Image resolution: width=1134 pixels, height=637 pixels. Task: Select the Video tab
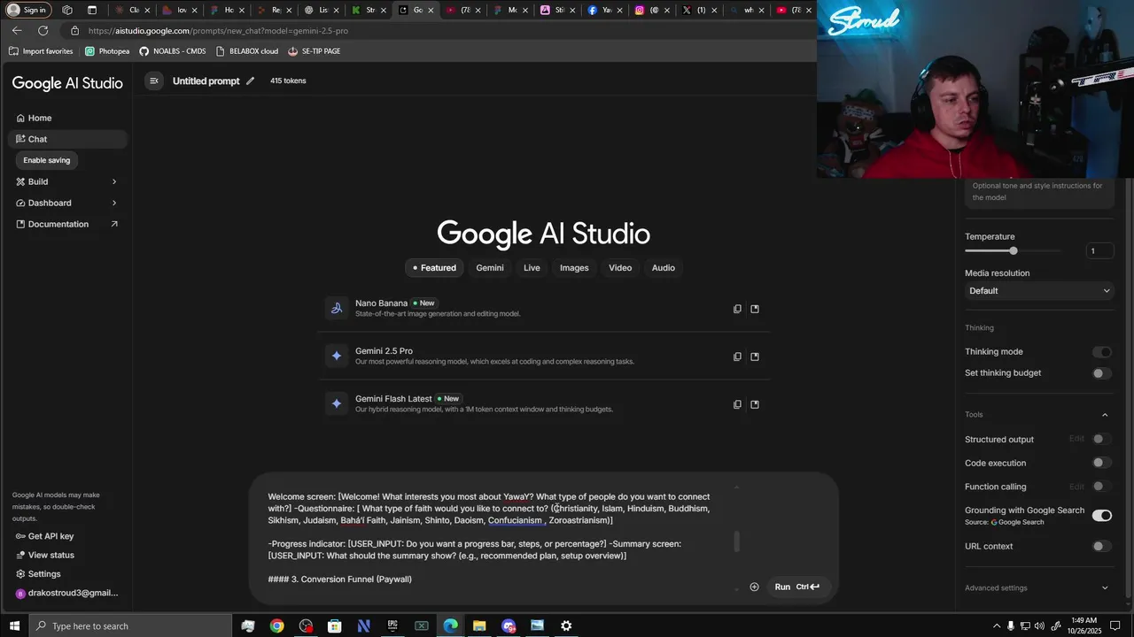pos(620,268)
